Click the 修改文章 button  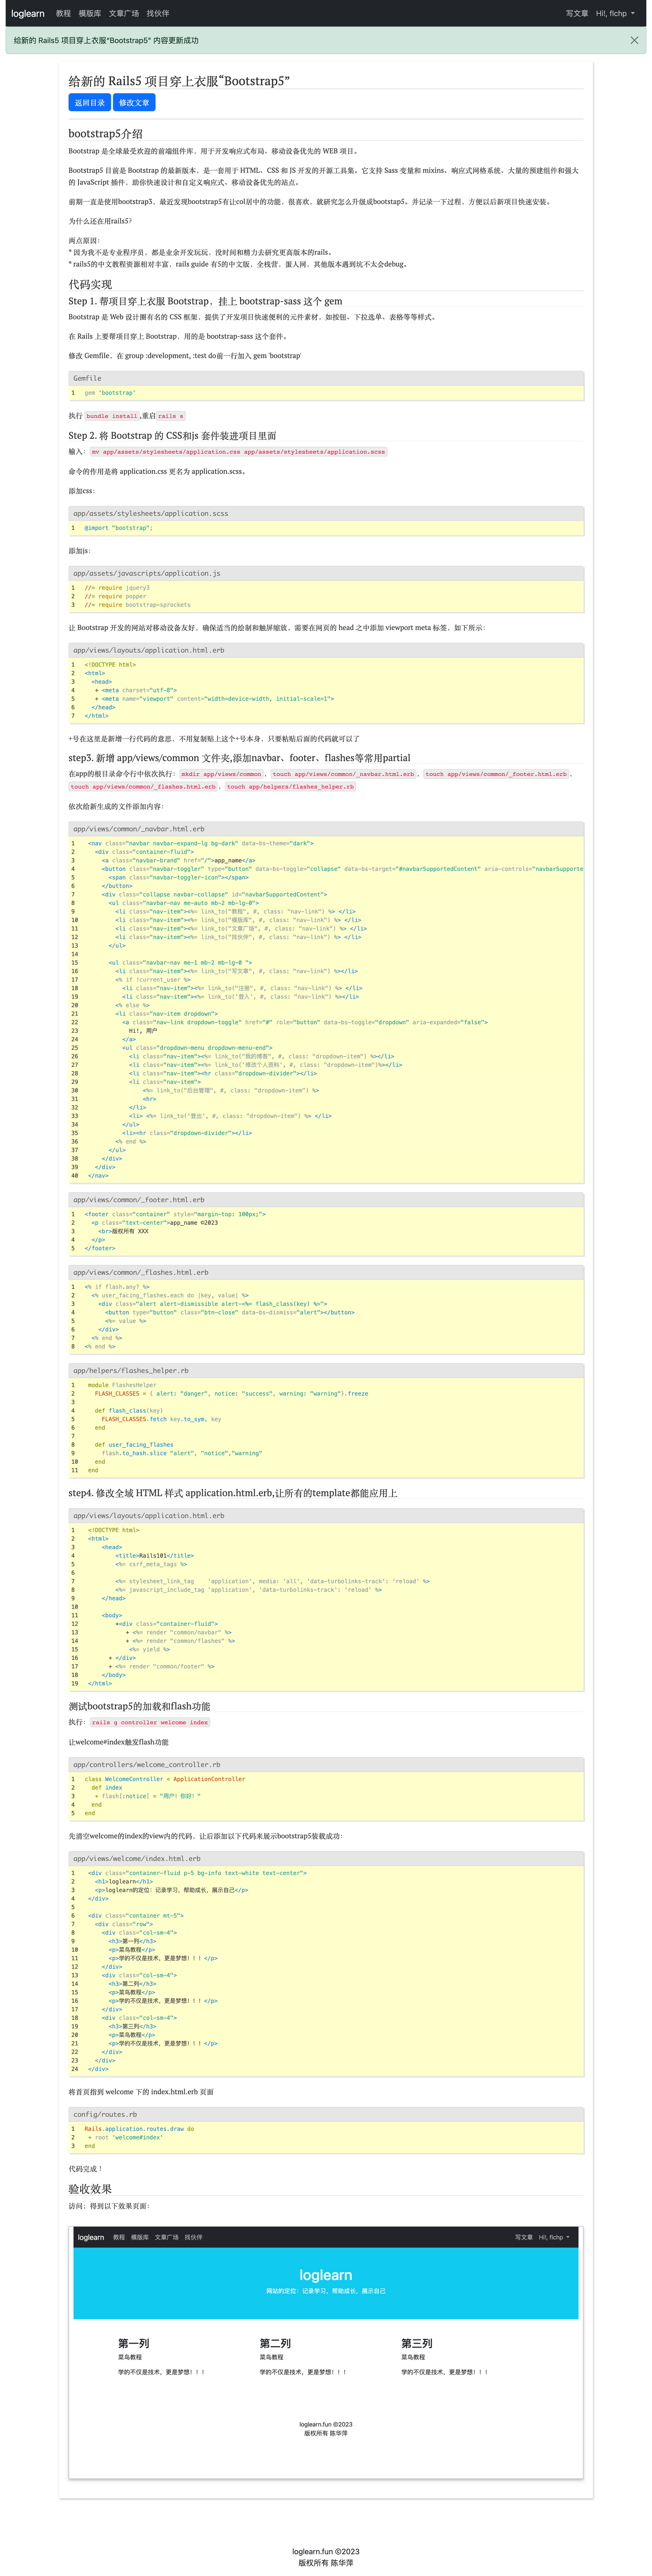pyautogui.click(x=134, y=102)
